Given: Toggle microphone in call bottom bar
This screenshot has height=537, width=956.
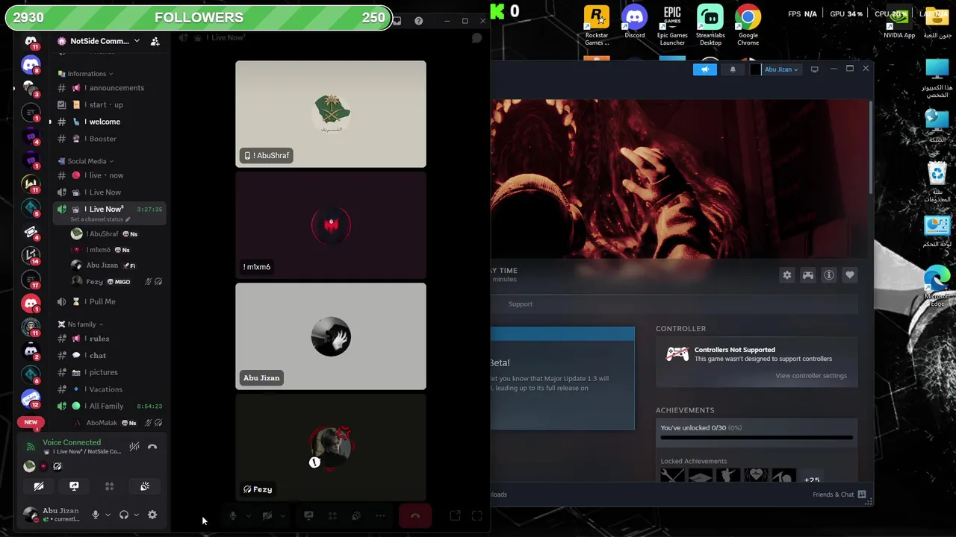Looking at the screenshot, I should [233, 515].
